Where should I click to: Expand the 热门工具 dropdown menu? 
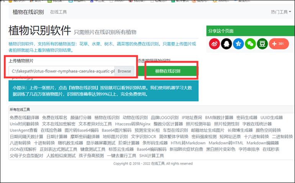281,12
